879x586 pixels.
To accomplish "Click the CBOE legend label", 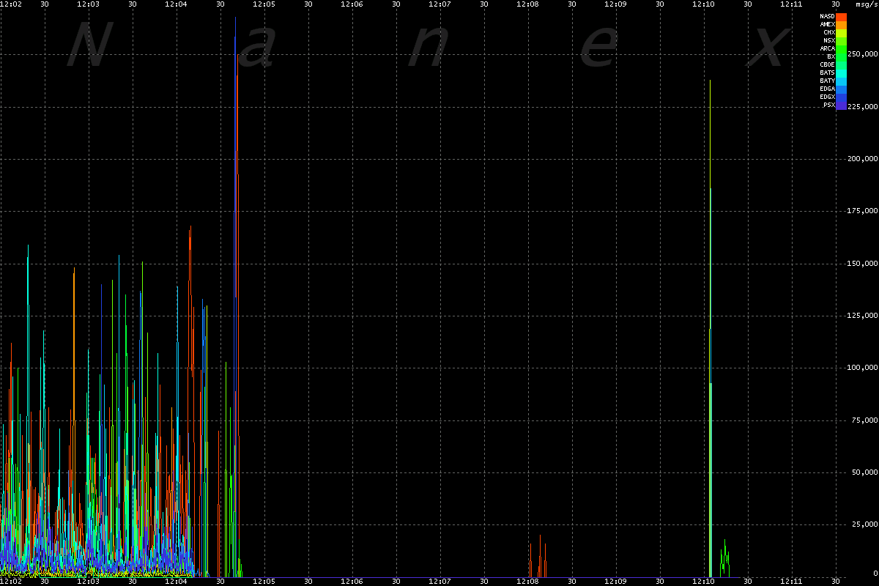I will tap(827, 64).
